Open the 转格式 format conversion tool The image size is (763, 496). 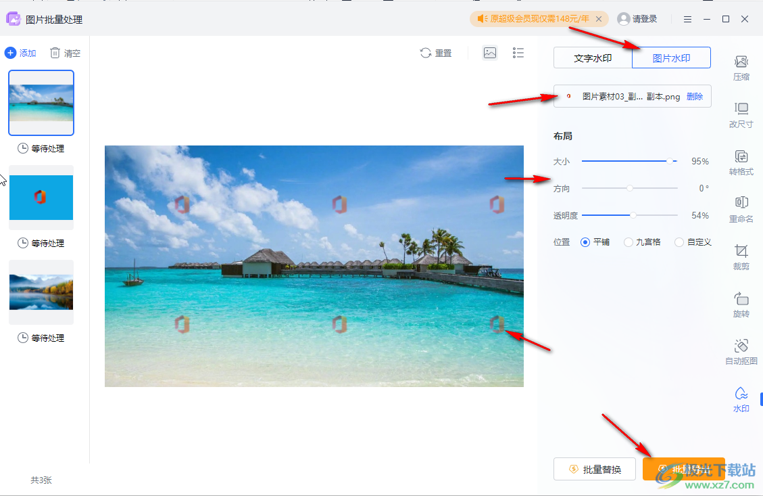tap(741, 162)
